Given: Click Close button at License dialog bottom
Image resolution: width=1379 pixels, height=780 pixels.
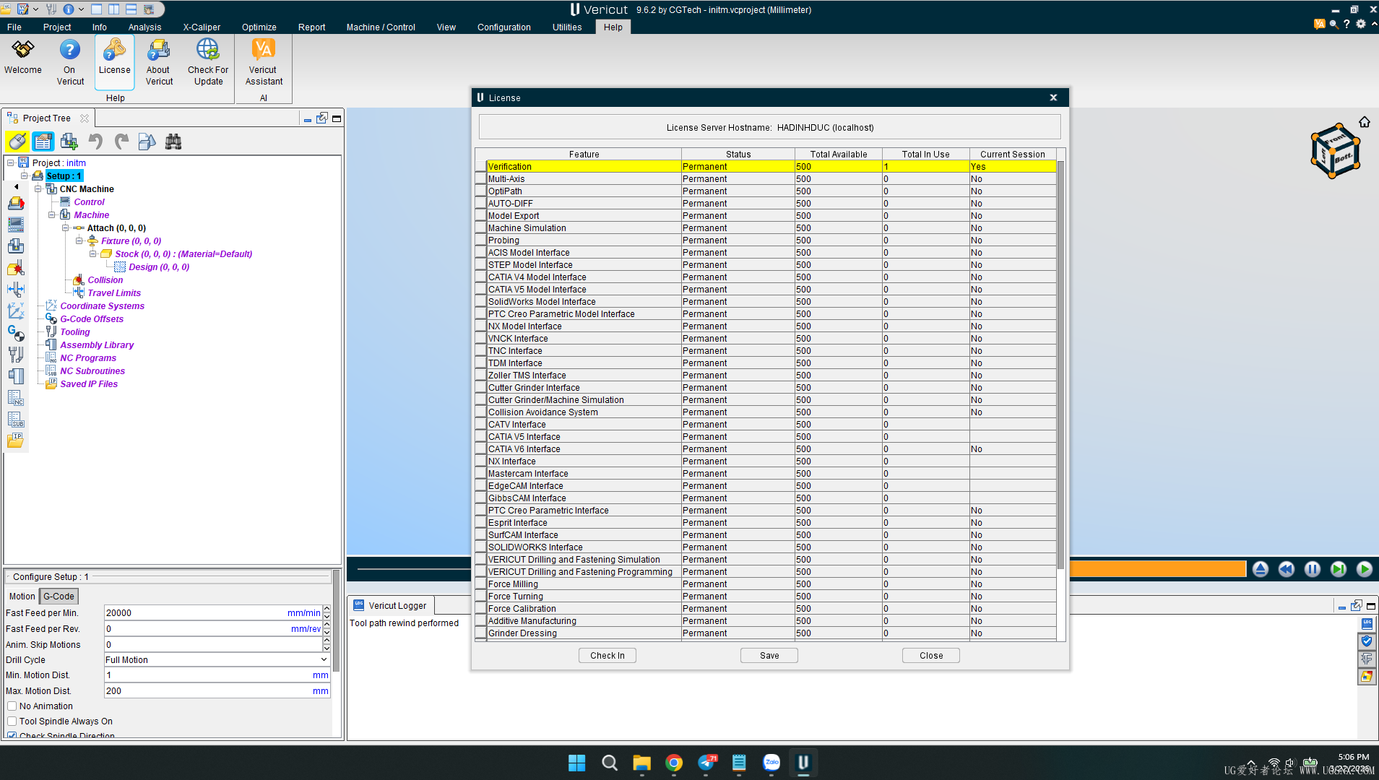Looking at the screenshot, I should pos(931,656).
